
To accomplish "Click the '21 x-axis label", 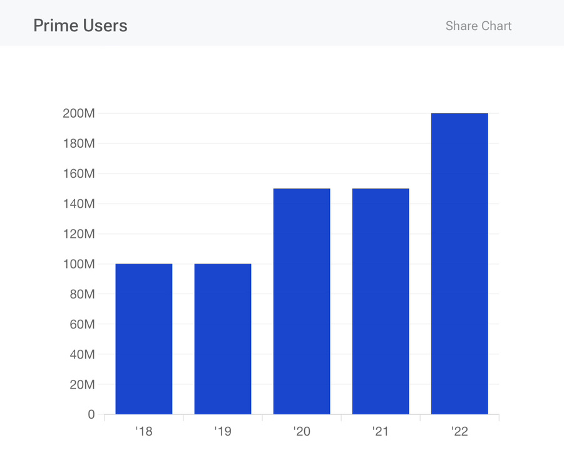I will pyautogui.click(x=381, y=432).
